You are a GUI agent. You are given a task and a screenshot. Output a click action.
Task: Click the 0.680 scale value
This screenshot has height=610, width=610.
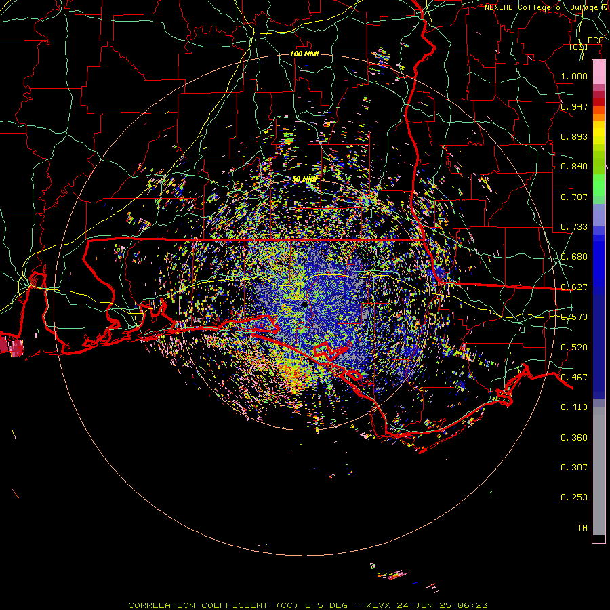574,257
